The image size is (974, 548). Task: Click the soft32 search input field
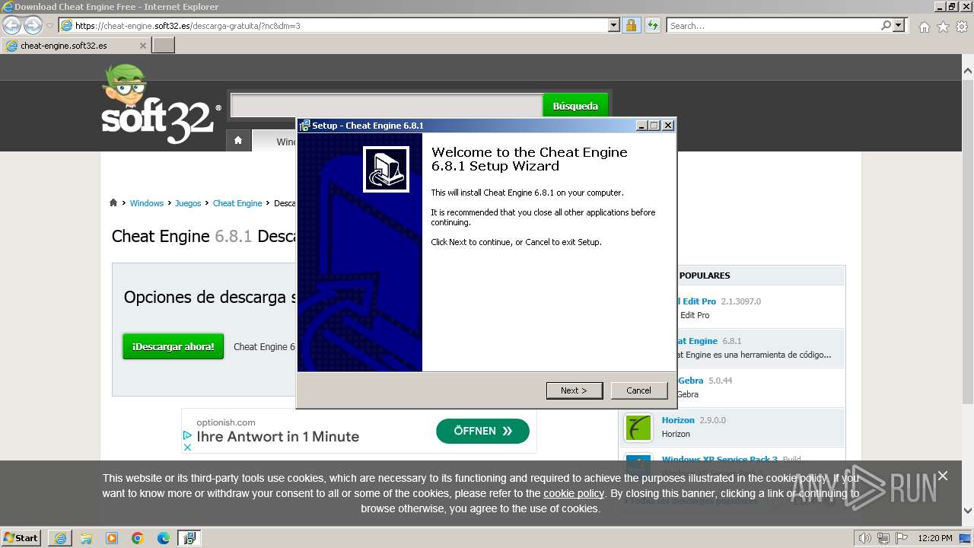click(387, 106)
